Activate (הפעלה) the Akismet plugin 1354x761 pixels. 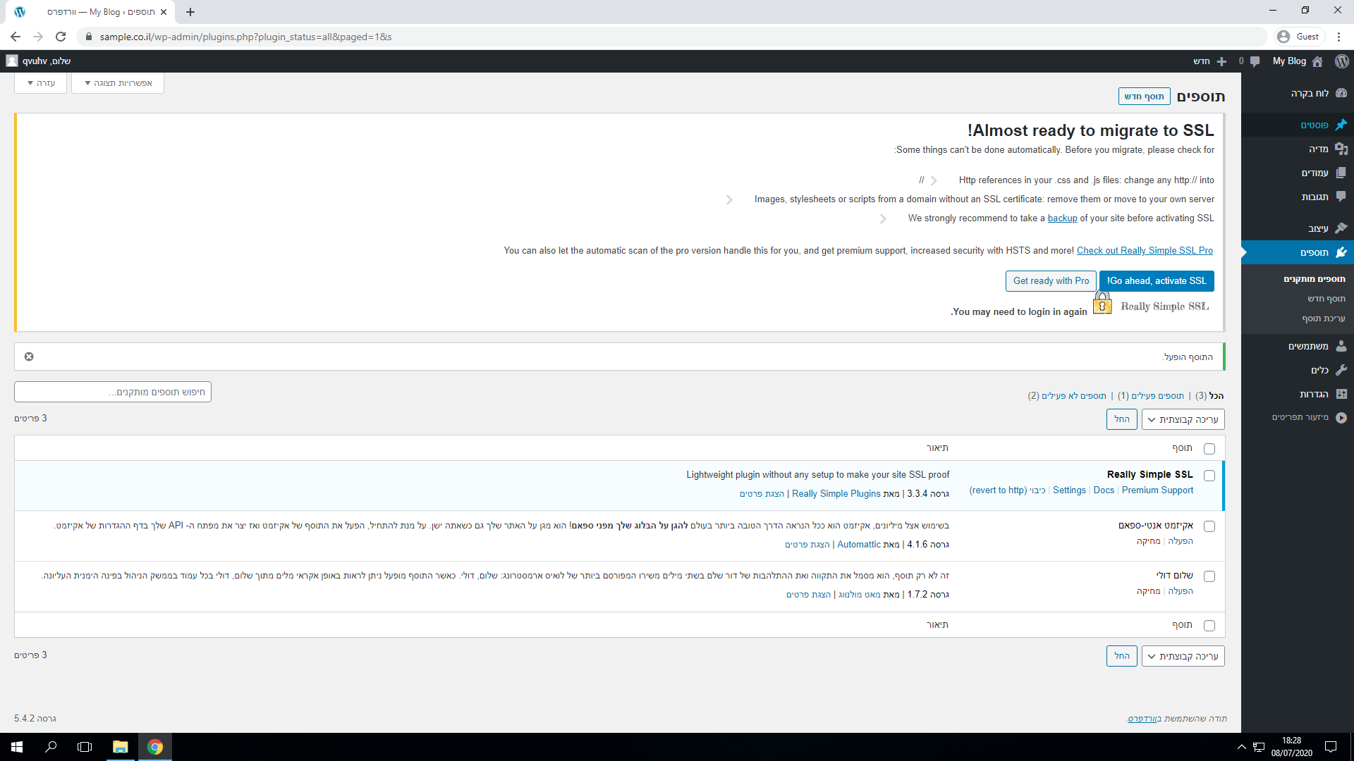[x=1181, y=541]
